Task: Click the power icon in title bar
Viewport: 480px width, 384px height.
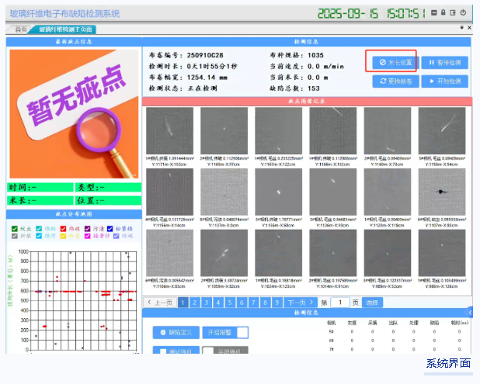Action: click(464, 12)
